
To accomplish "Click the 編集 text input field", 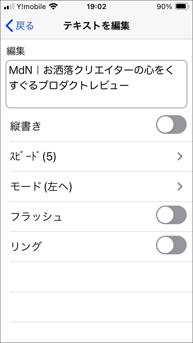I will coord(96,84).
